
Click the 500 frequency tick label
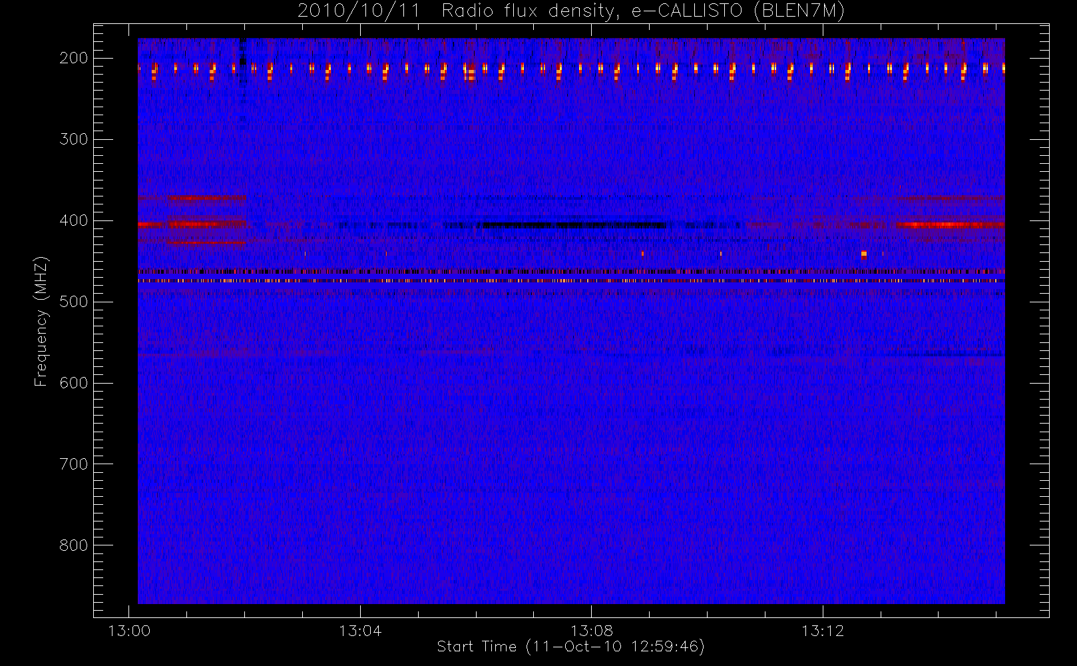[74, 302]
